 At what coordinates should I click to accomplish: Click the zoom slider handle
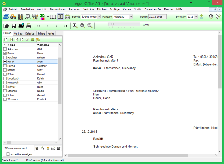coord(113,24)
